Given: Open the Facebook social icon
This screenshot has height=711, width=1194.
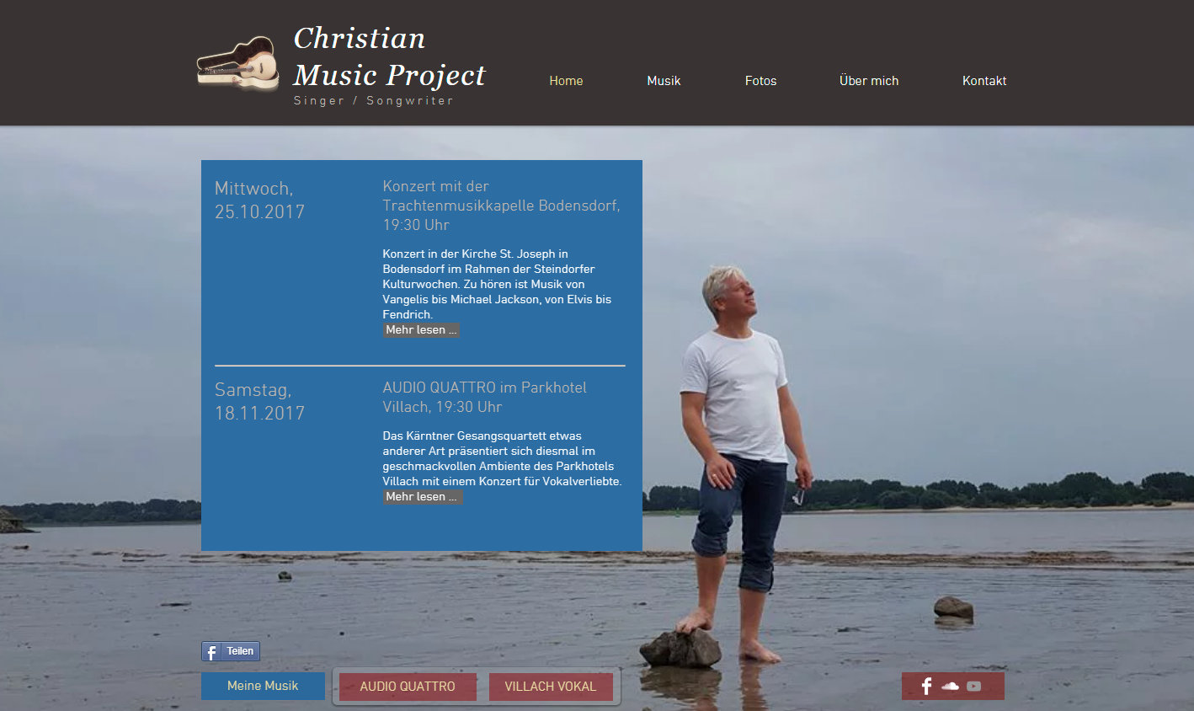Looking at the screenshot, I should (x=926, y=686).
